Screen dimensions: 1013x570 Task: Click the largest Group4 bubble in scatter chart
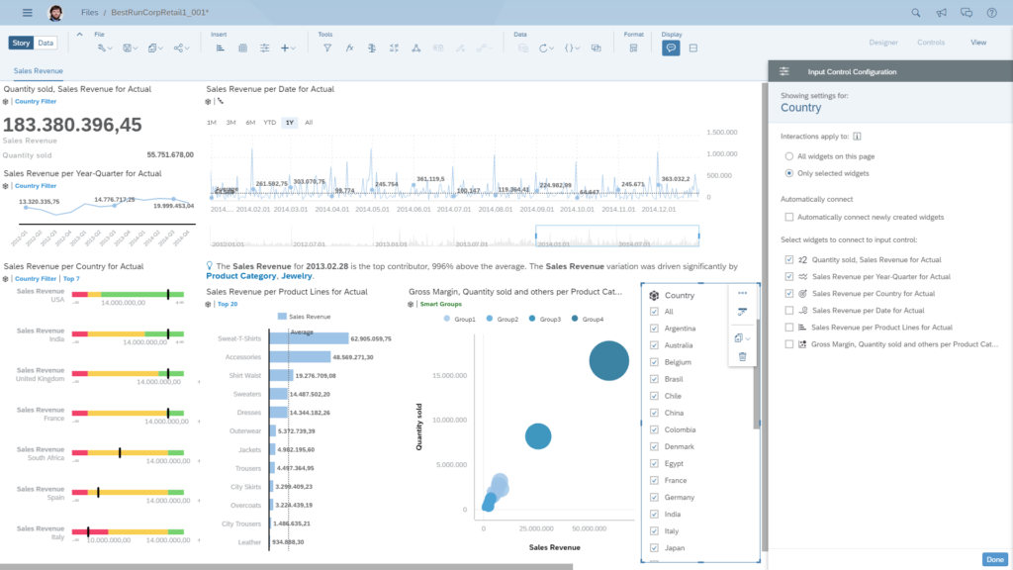pos(608,360)
